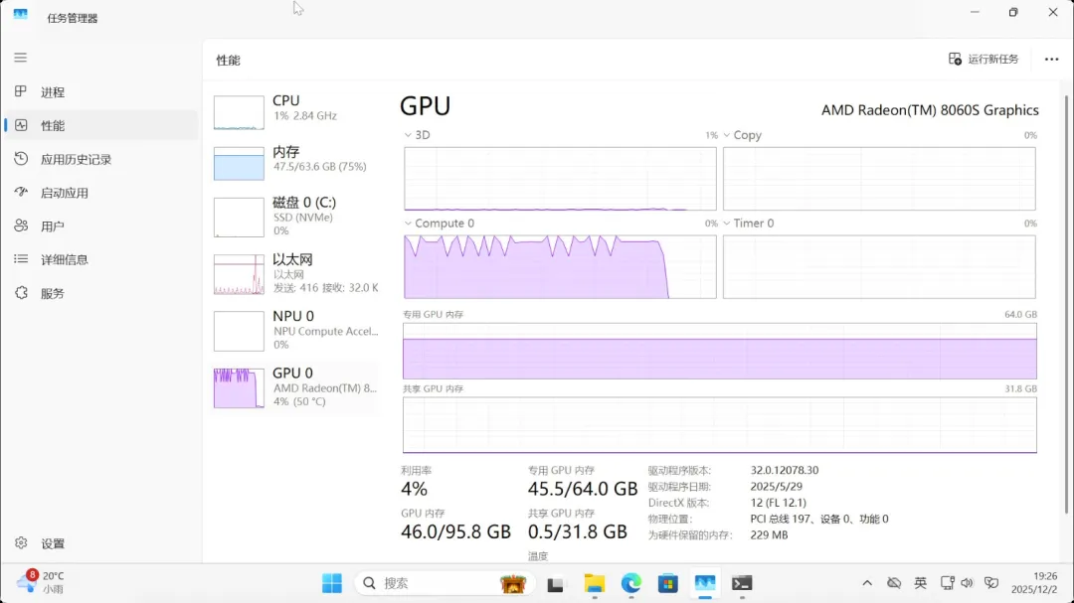The width and height of the screenshot is (1074, 603).
Task: Select the 性能 (Performance) tab
Action: [52, 126]
